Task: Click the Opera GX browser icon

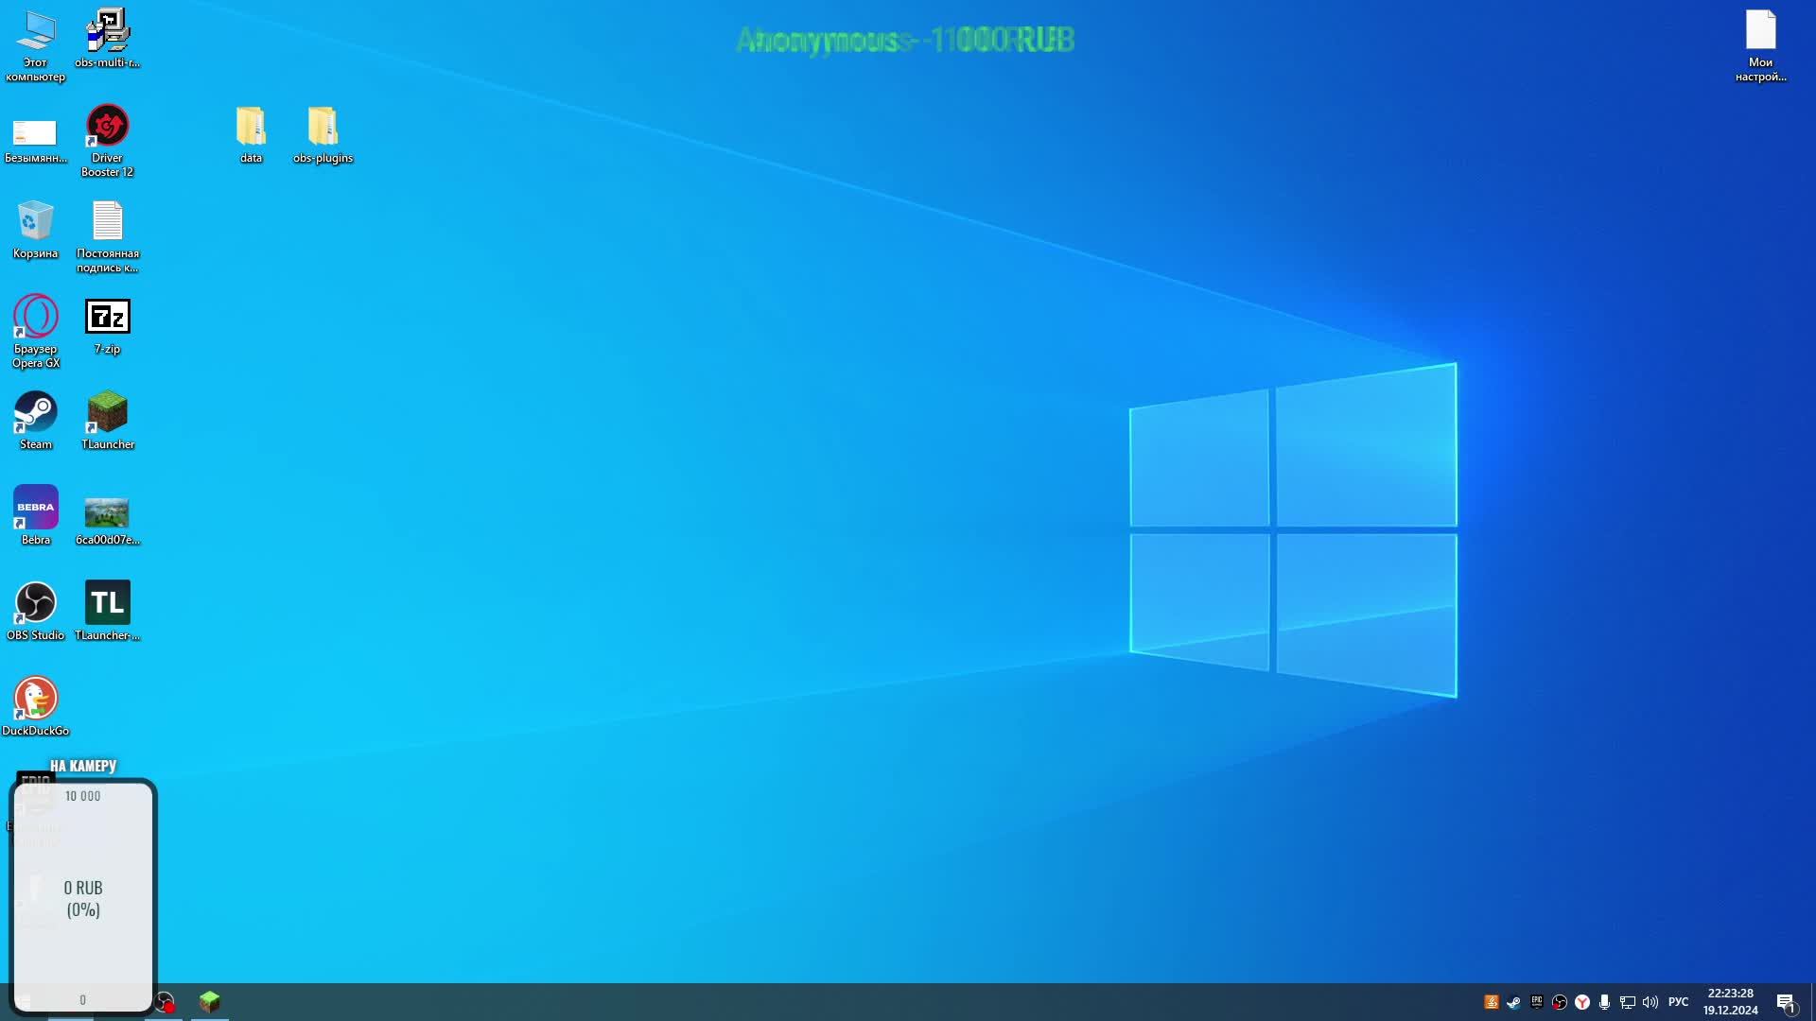Action: [36, 317]
